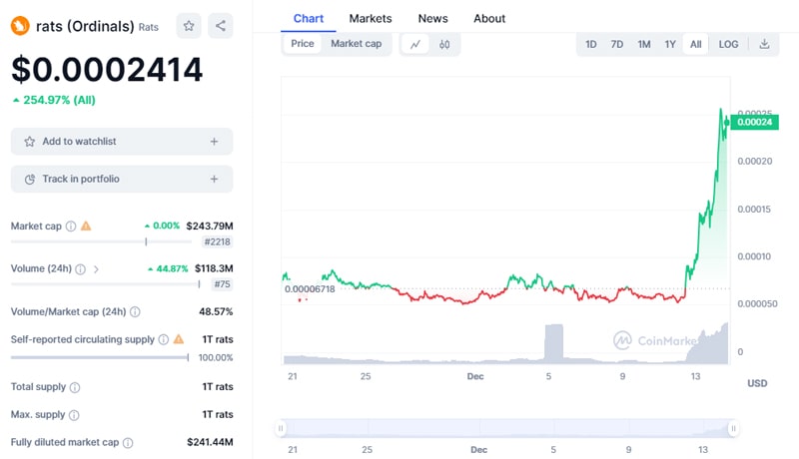Click the 0.00024 current price label
The image size is (799, 459).
point(755,122)
